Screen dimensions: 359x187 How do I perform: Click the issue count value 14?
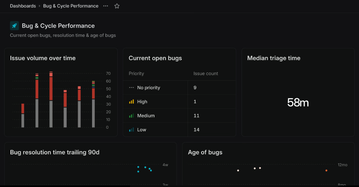(196, 129)
